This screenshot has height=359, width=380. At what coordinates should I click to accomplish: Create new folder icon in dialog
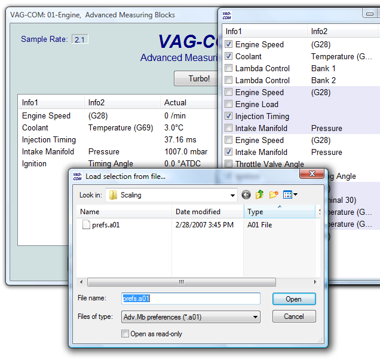coord(274,194)
